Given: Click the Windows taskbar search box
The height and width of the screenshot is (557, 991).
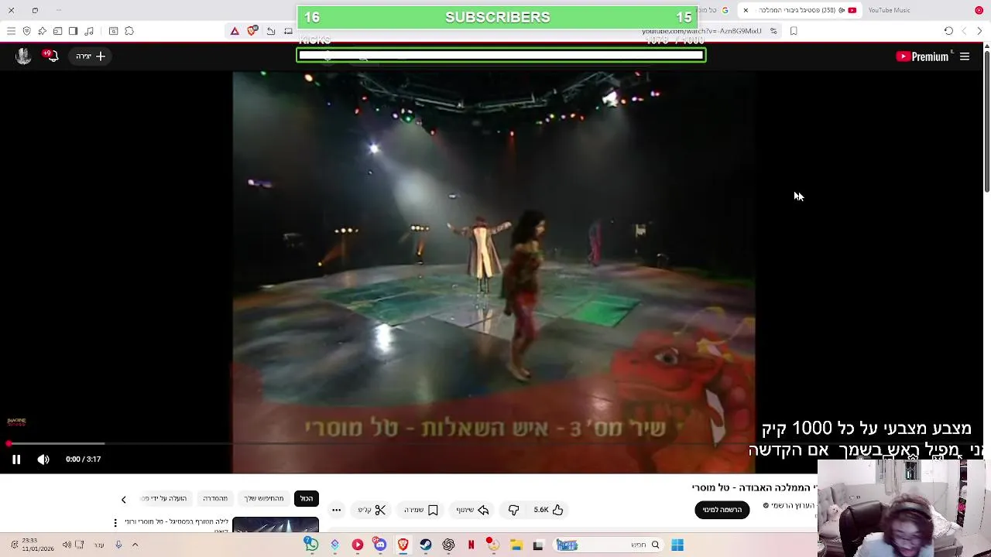Looking at the screenshot, I should click(609, 545).
